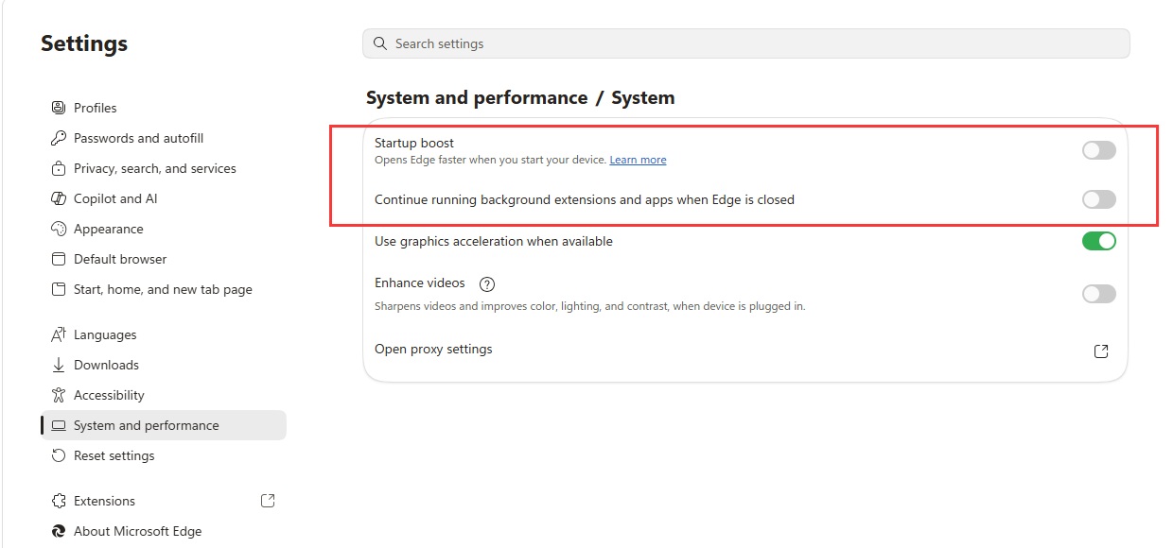
Task: Click the Enhance videos label text
Action: coord(420,283)
